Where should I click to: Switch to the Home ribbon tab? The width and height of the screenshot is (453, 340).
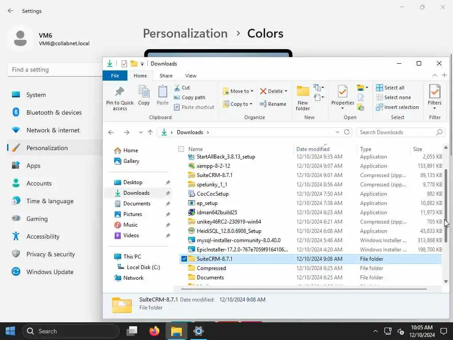[x=140, y=76]
